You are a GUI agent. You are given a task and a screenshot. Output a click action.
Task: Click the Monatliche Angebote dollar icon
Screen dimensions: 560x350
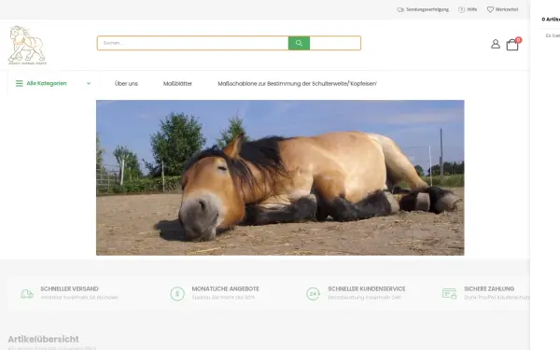coord(177,294)
